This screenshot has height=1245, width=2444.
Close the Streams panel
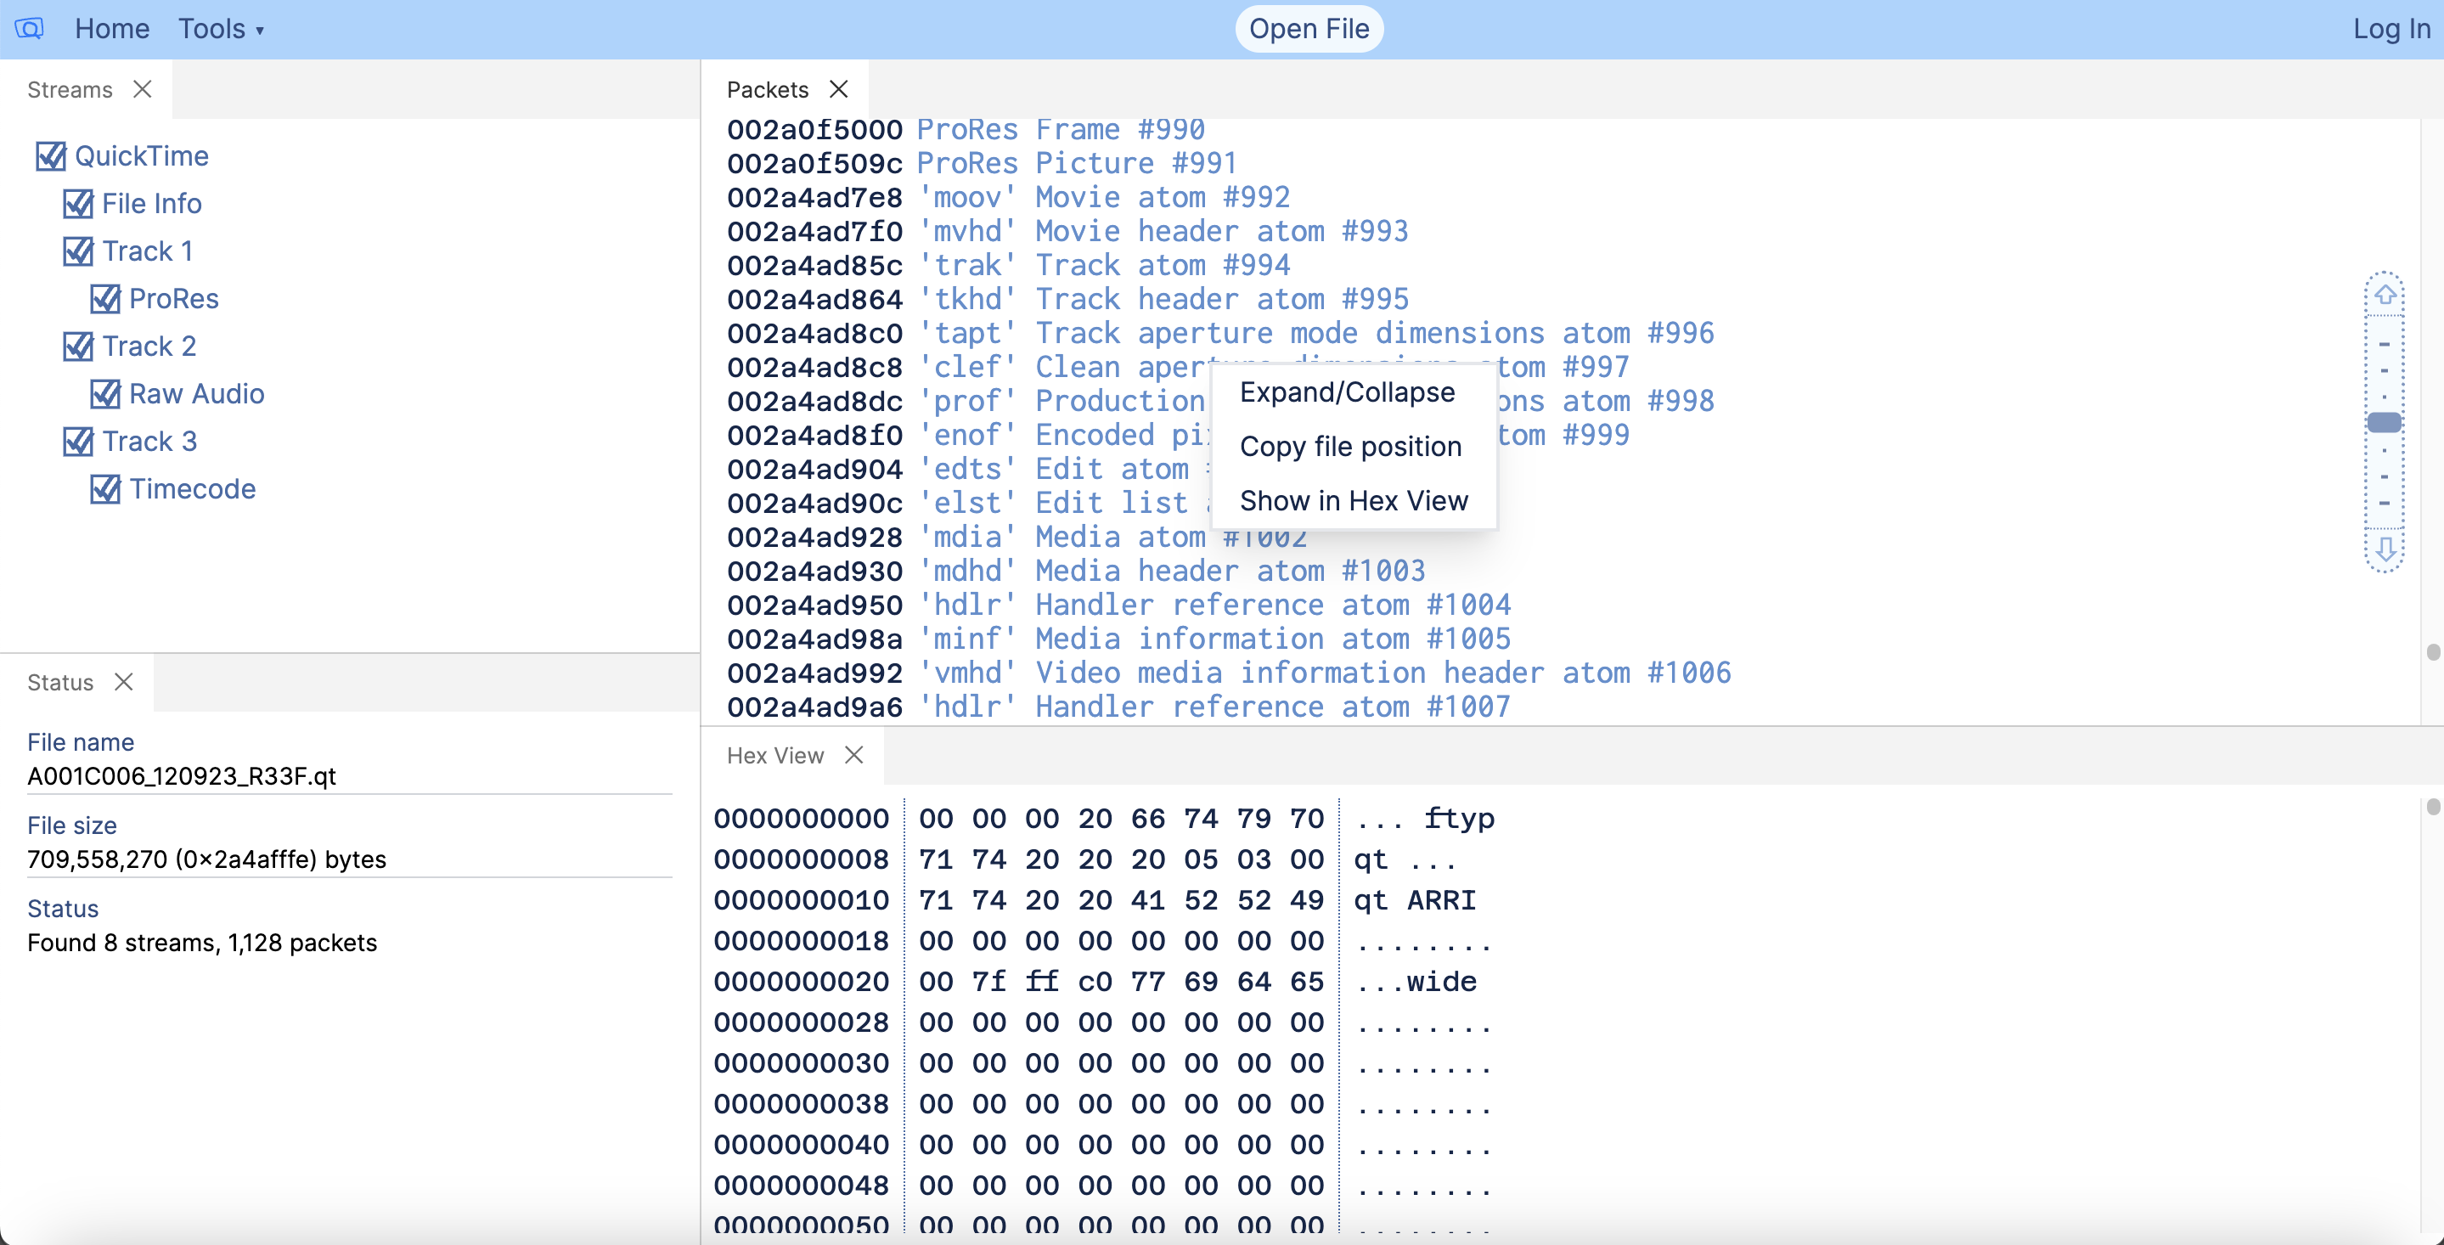(x=144, y=88)
